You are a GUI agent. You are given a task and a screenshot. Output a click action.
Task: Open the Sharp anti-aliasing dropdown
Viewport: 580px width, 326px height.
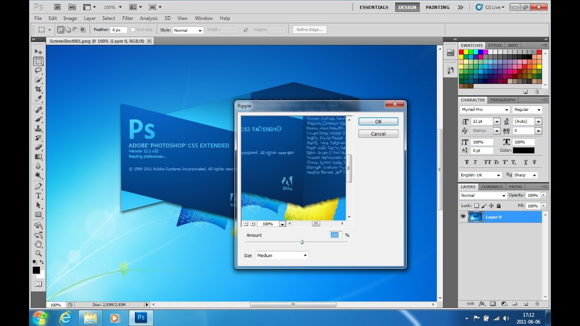[x=525, y=175]
